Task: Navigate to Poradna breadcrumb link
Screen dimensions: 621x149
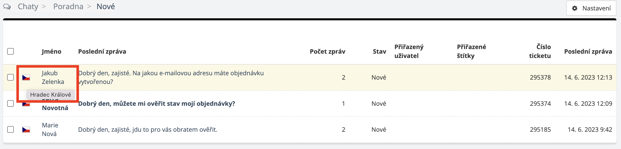Action: (68, 7)
